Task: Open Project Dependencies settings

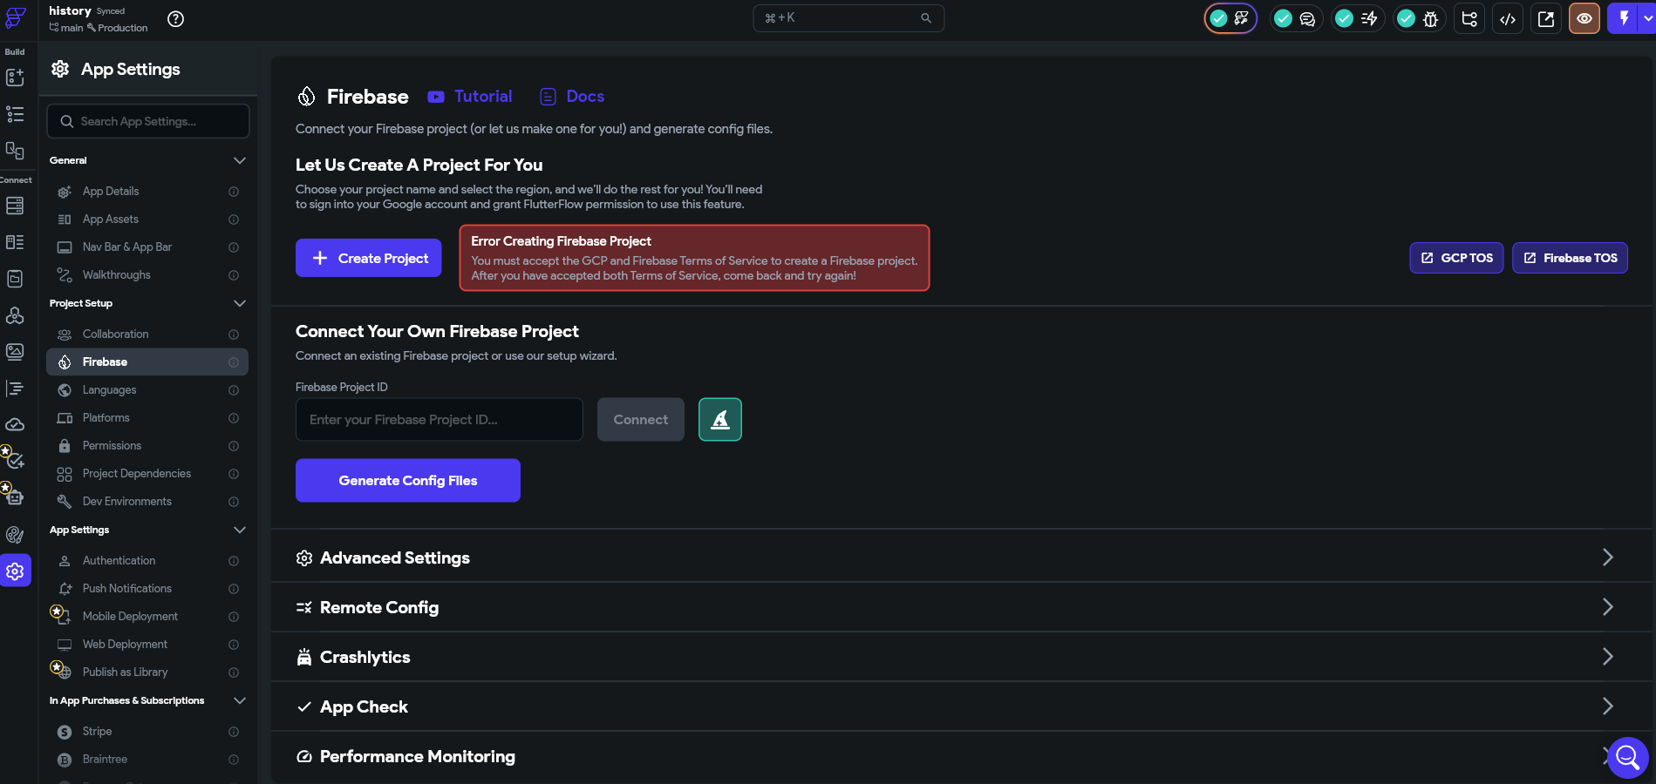Action: [147, 474]
